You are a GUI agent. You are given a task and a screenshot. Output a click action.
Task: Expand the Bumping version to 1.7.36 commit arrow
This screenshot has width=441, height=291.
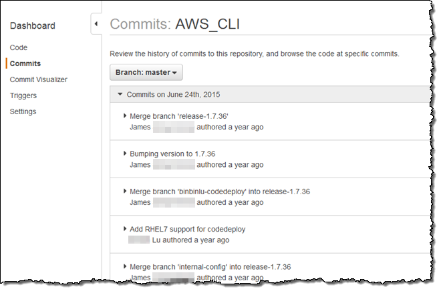click(125, 154)
